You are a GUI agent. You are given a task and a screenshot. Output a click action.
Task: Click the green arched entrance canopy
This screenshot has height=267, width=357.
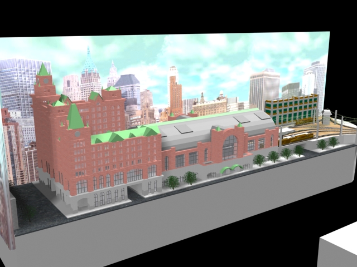click(x=230, y=169)
